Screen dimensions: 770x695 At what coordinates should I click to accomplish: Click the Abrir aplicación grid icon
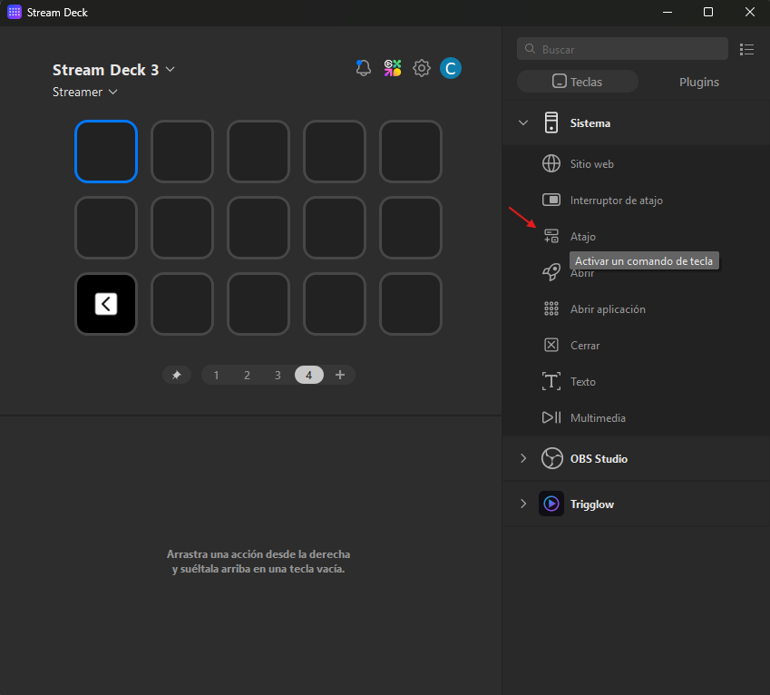click(x=551, y=308)
